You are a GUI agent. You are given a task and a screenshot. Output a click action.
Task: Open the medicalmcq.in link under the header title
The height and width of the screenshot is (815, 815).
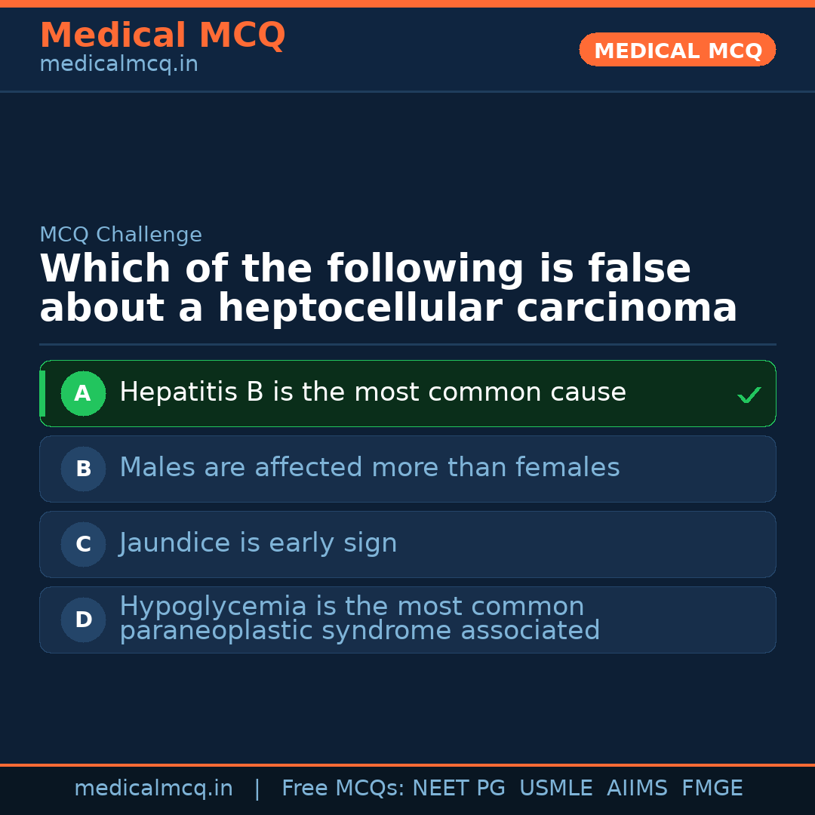pyautogui.click(x=118, y=65)
